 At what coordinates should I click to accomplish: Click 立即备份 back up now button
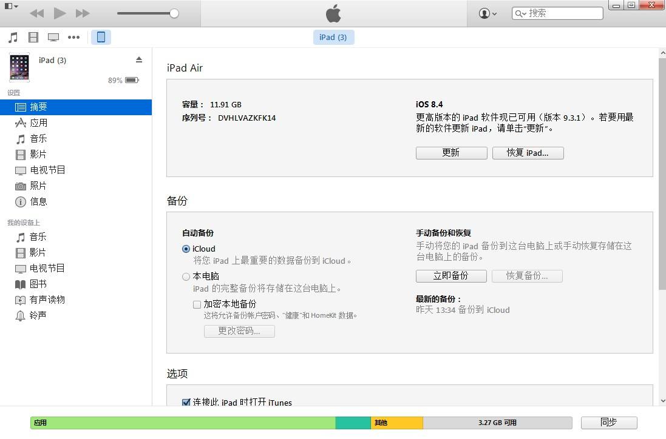click(x=451, y=276)
